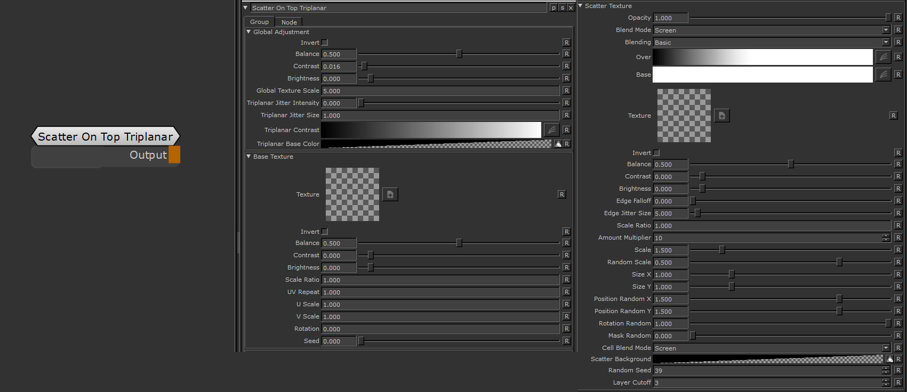Screen dimensions: 907x392
Task: Collapse the Global Adjustment section
Action: click(248, 32)
